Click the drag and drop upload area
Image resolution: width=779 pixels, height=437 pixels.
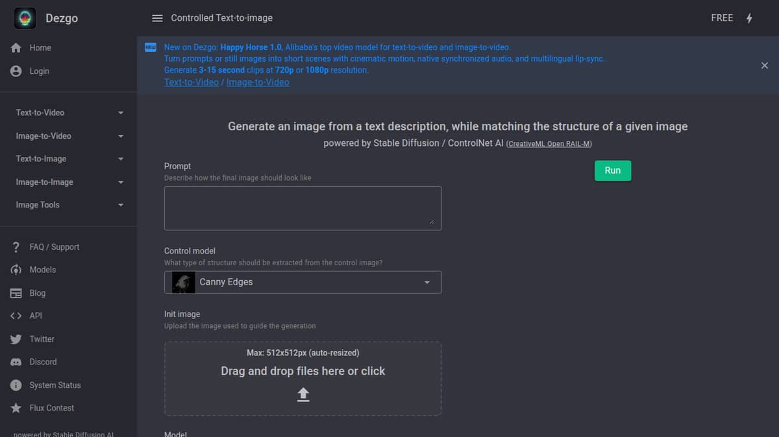point(303,379)
